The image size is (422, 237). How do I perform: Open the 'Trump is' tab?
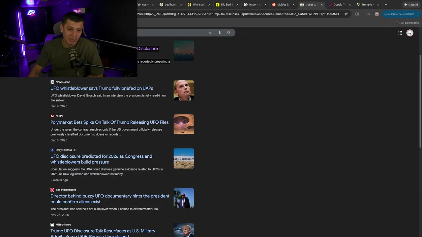pos(367,5)
